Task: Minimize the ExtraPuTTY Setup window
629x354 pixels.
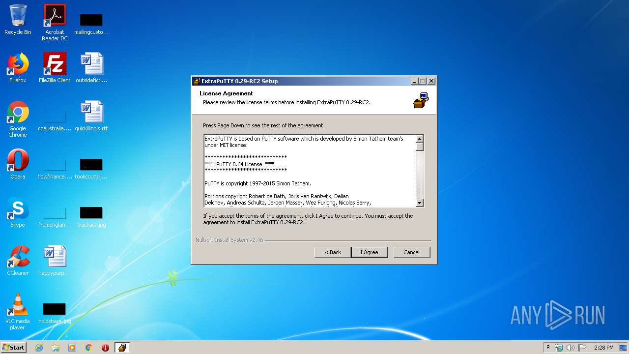Action: (414, 81)
